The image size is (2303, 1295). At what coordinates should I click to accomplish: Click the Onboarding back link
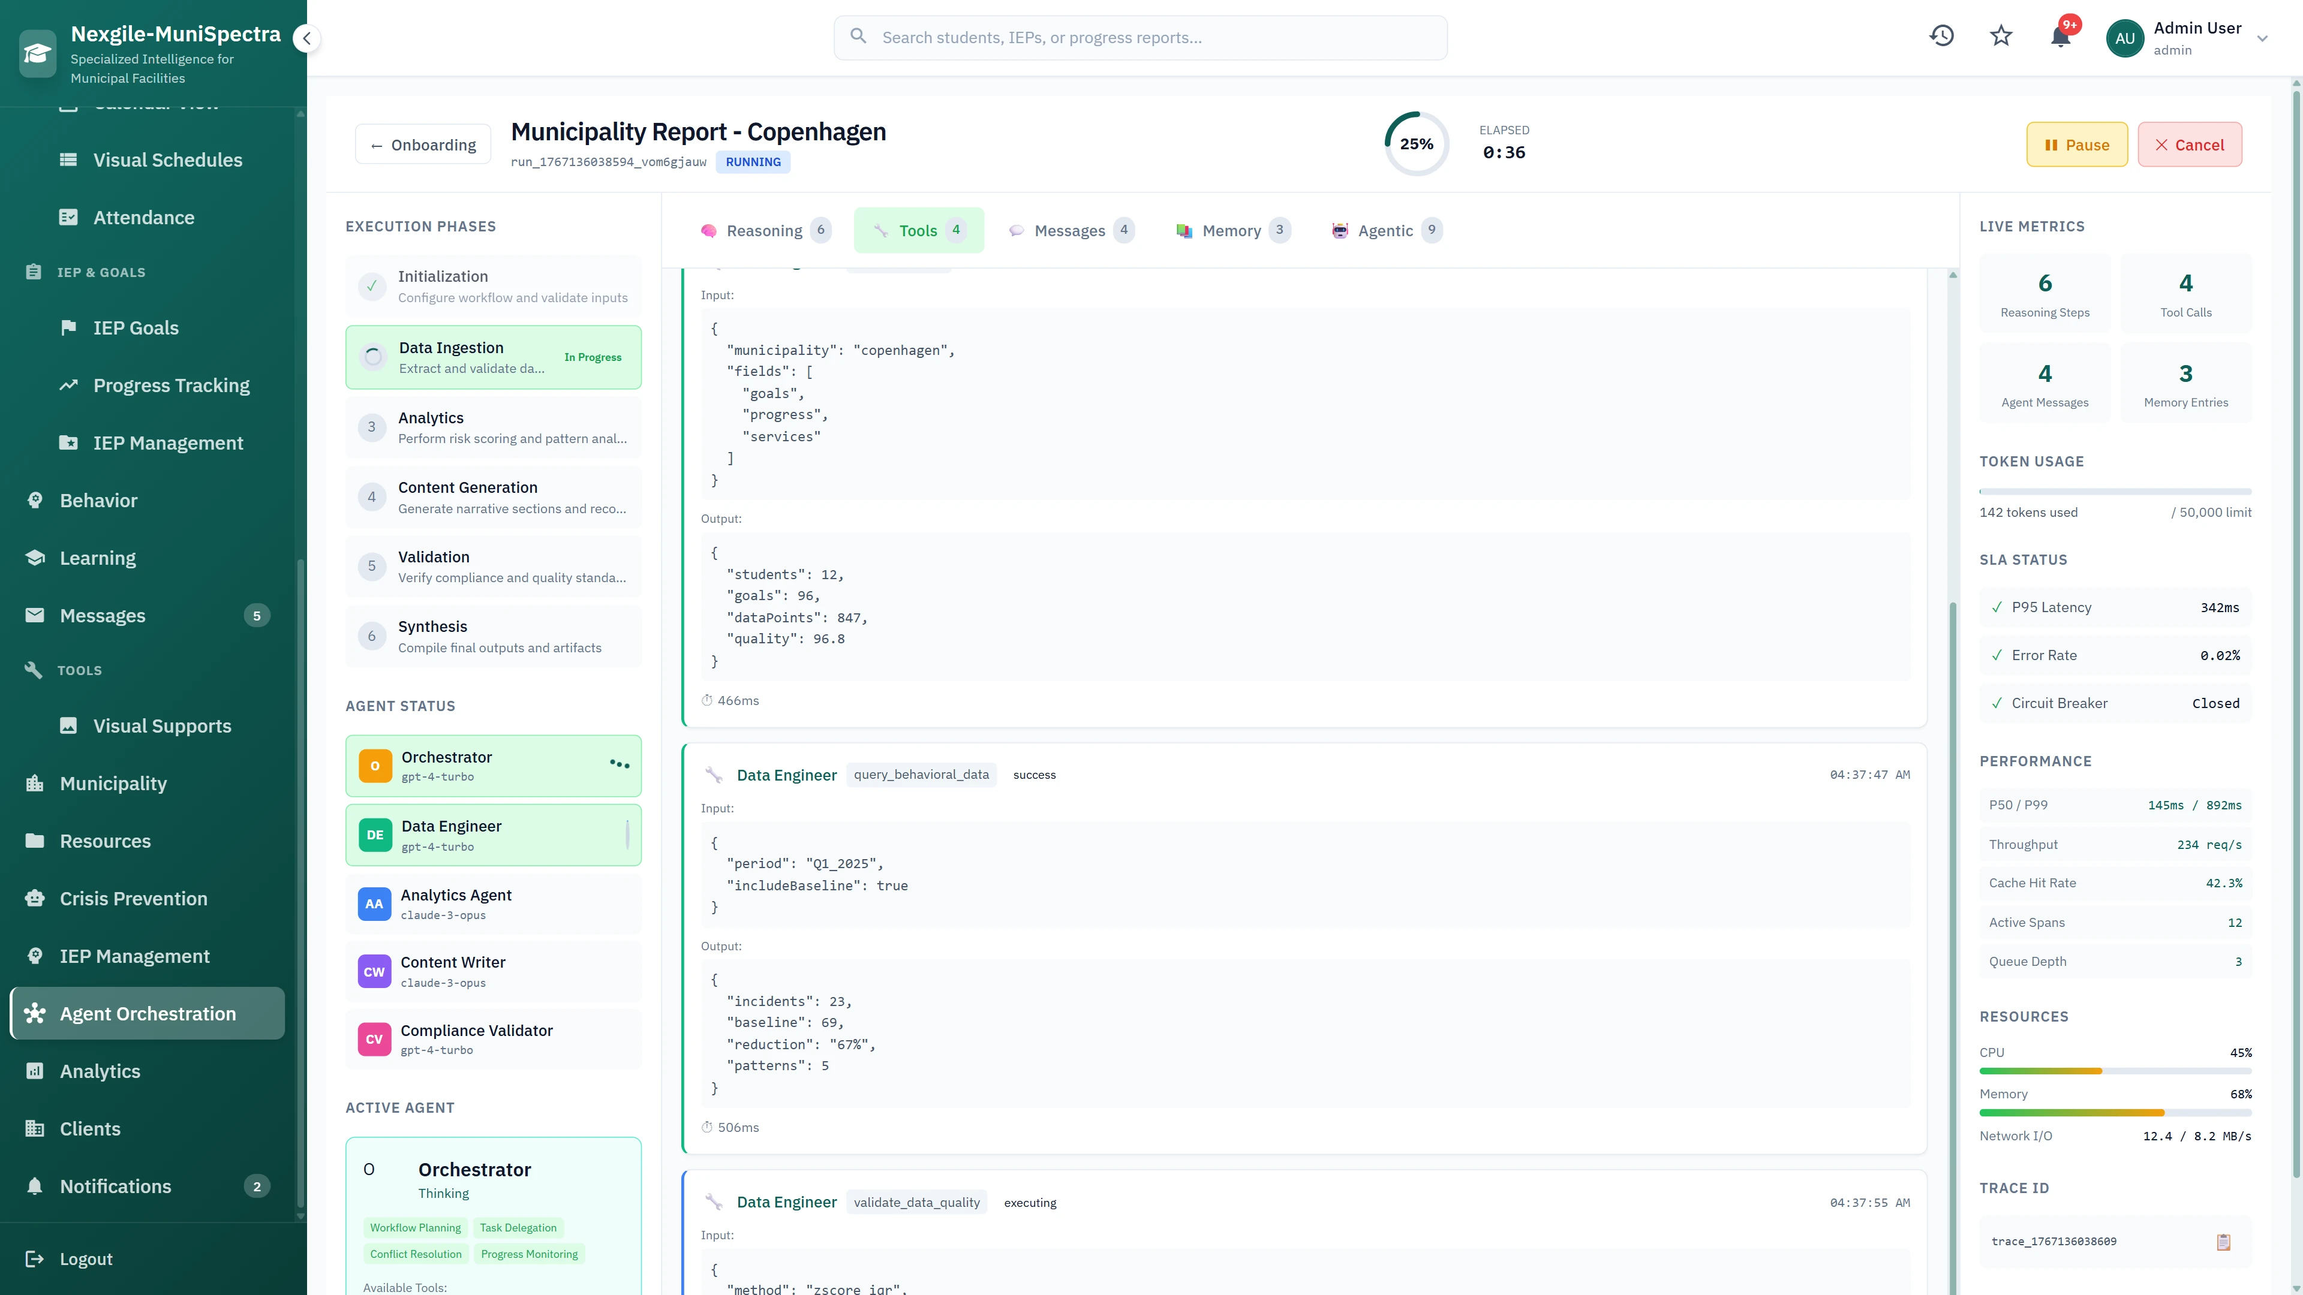(422, 144)
